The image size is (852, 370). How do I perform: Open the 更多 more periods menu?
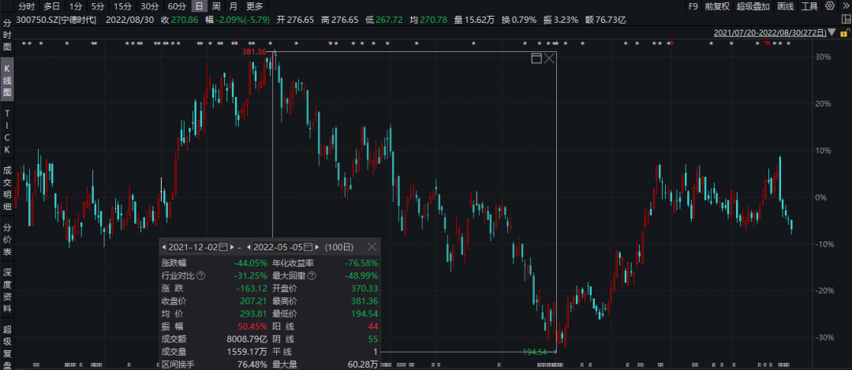tap(254, 6)
